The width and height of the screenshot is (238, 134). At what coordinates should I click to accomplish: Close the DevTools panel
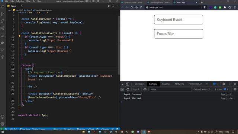[235, 84]
